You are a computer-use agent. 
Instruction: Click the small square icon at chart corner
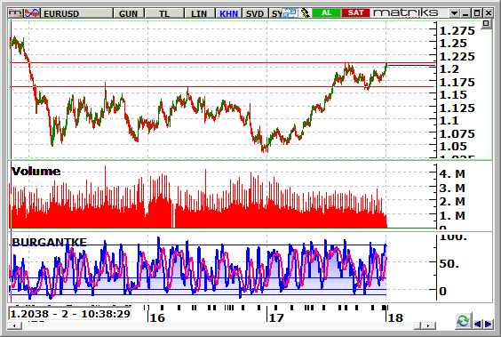click(486, 23)
